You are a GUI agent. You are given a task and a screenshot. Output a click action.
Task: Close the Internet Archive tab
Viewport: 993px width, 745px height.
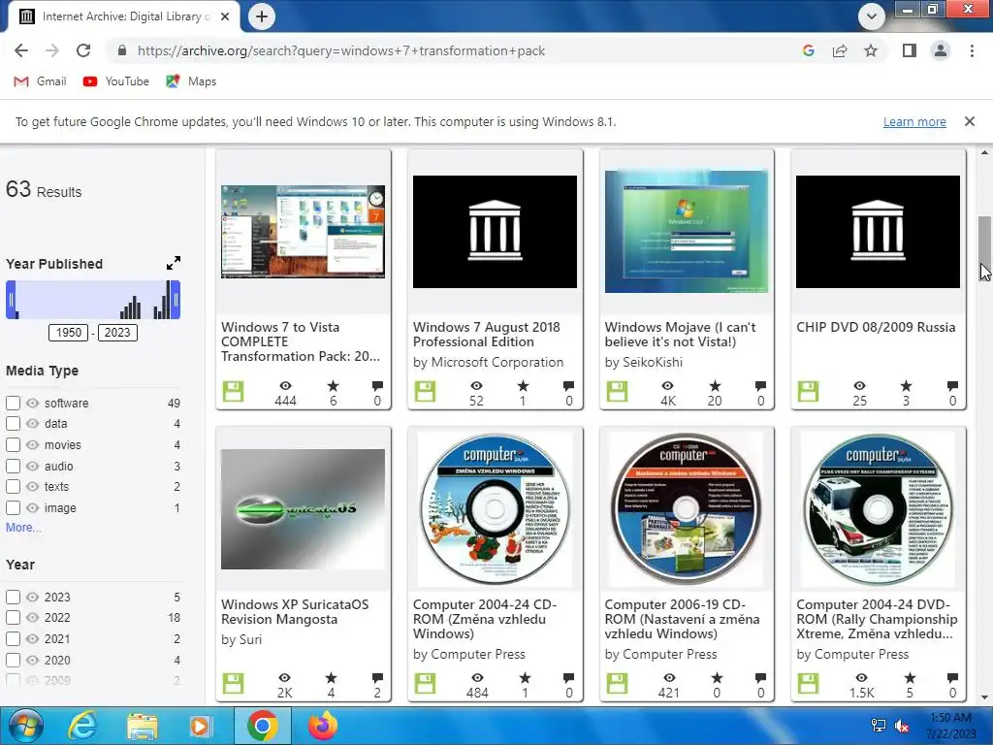point(225,16)
